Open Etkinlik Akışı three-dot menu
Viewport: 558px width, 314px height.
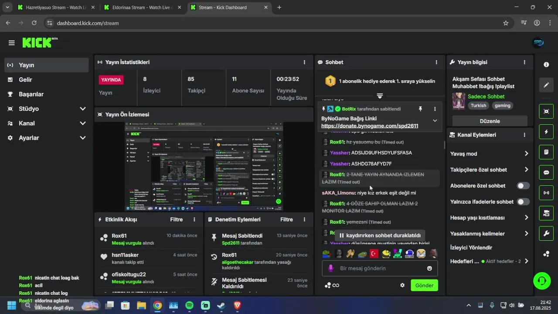point(194,219)
